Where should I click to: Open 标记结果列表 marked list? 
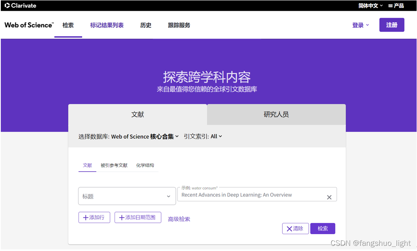pos(107,25)
